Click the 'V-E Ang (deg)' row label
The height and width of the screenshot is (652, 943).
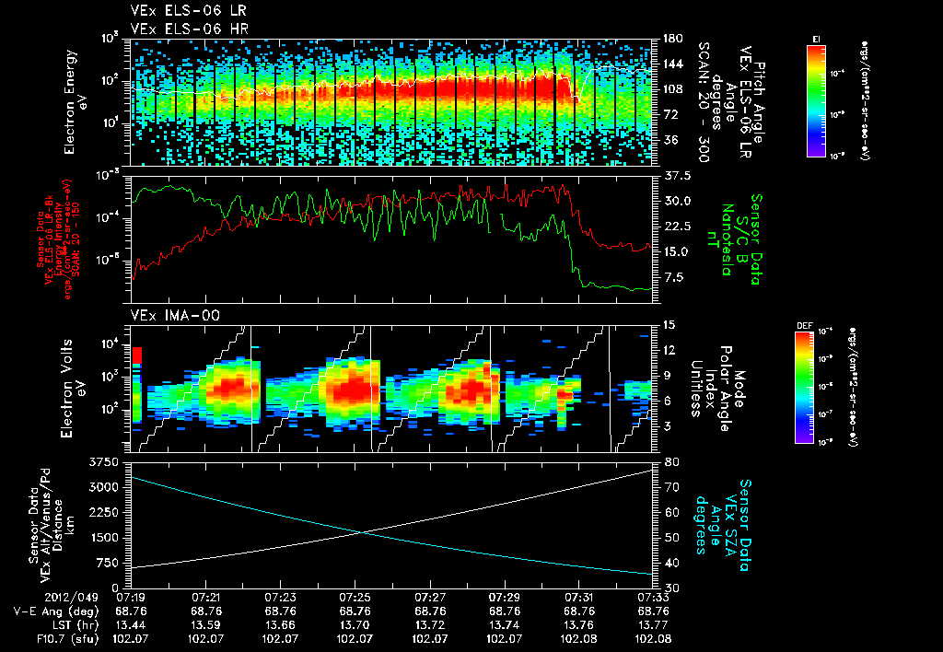56,611
